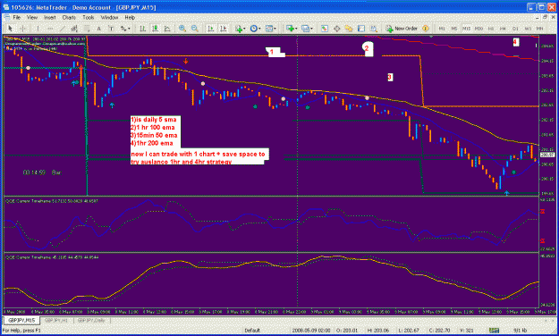The width and height of the screenshot is (559, 336).
Task: Open the arrows objects dropdown
Action: click(125, 29)
